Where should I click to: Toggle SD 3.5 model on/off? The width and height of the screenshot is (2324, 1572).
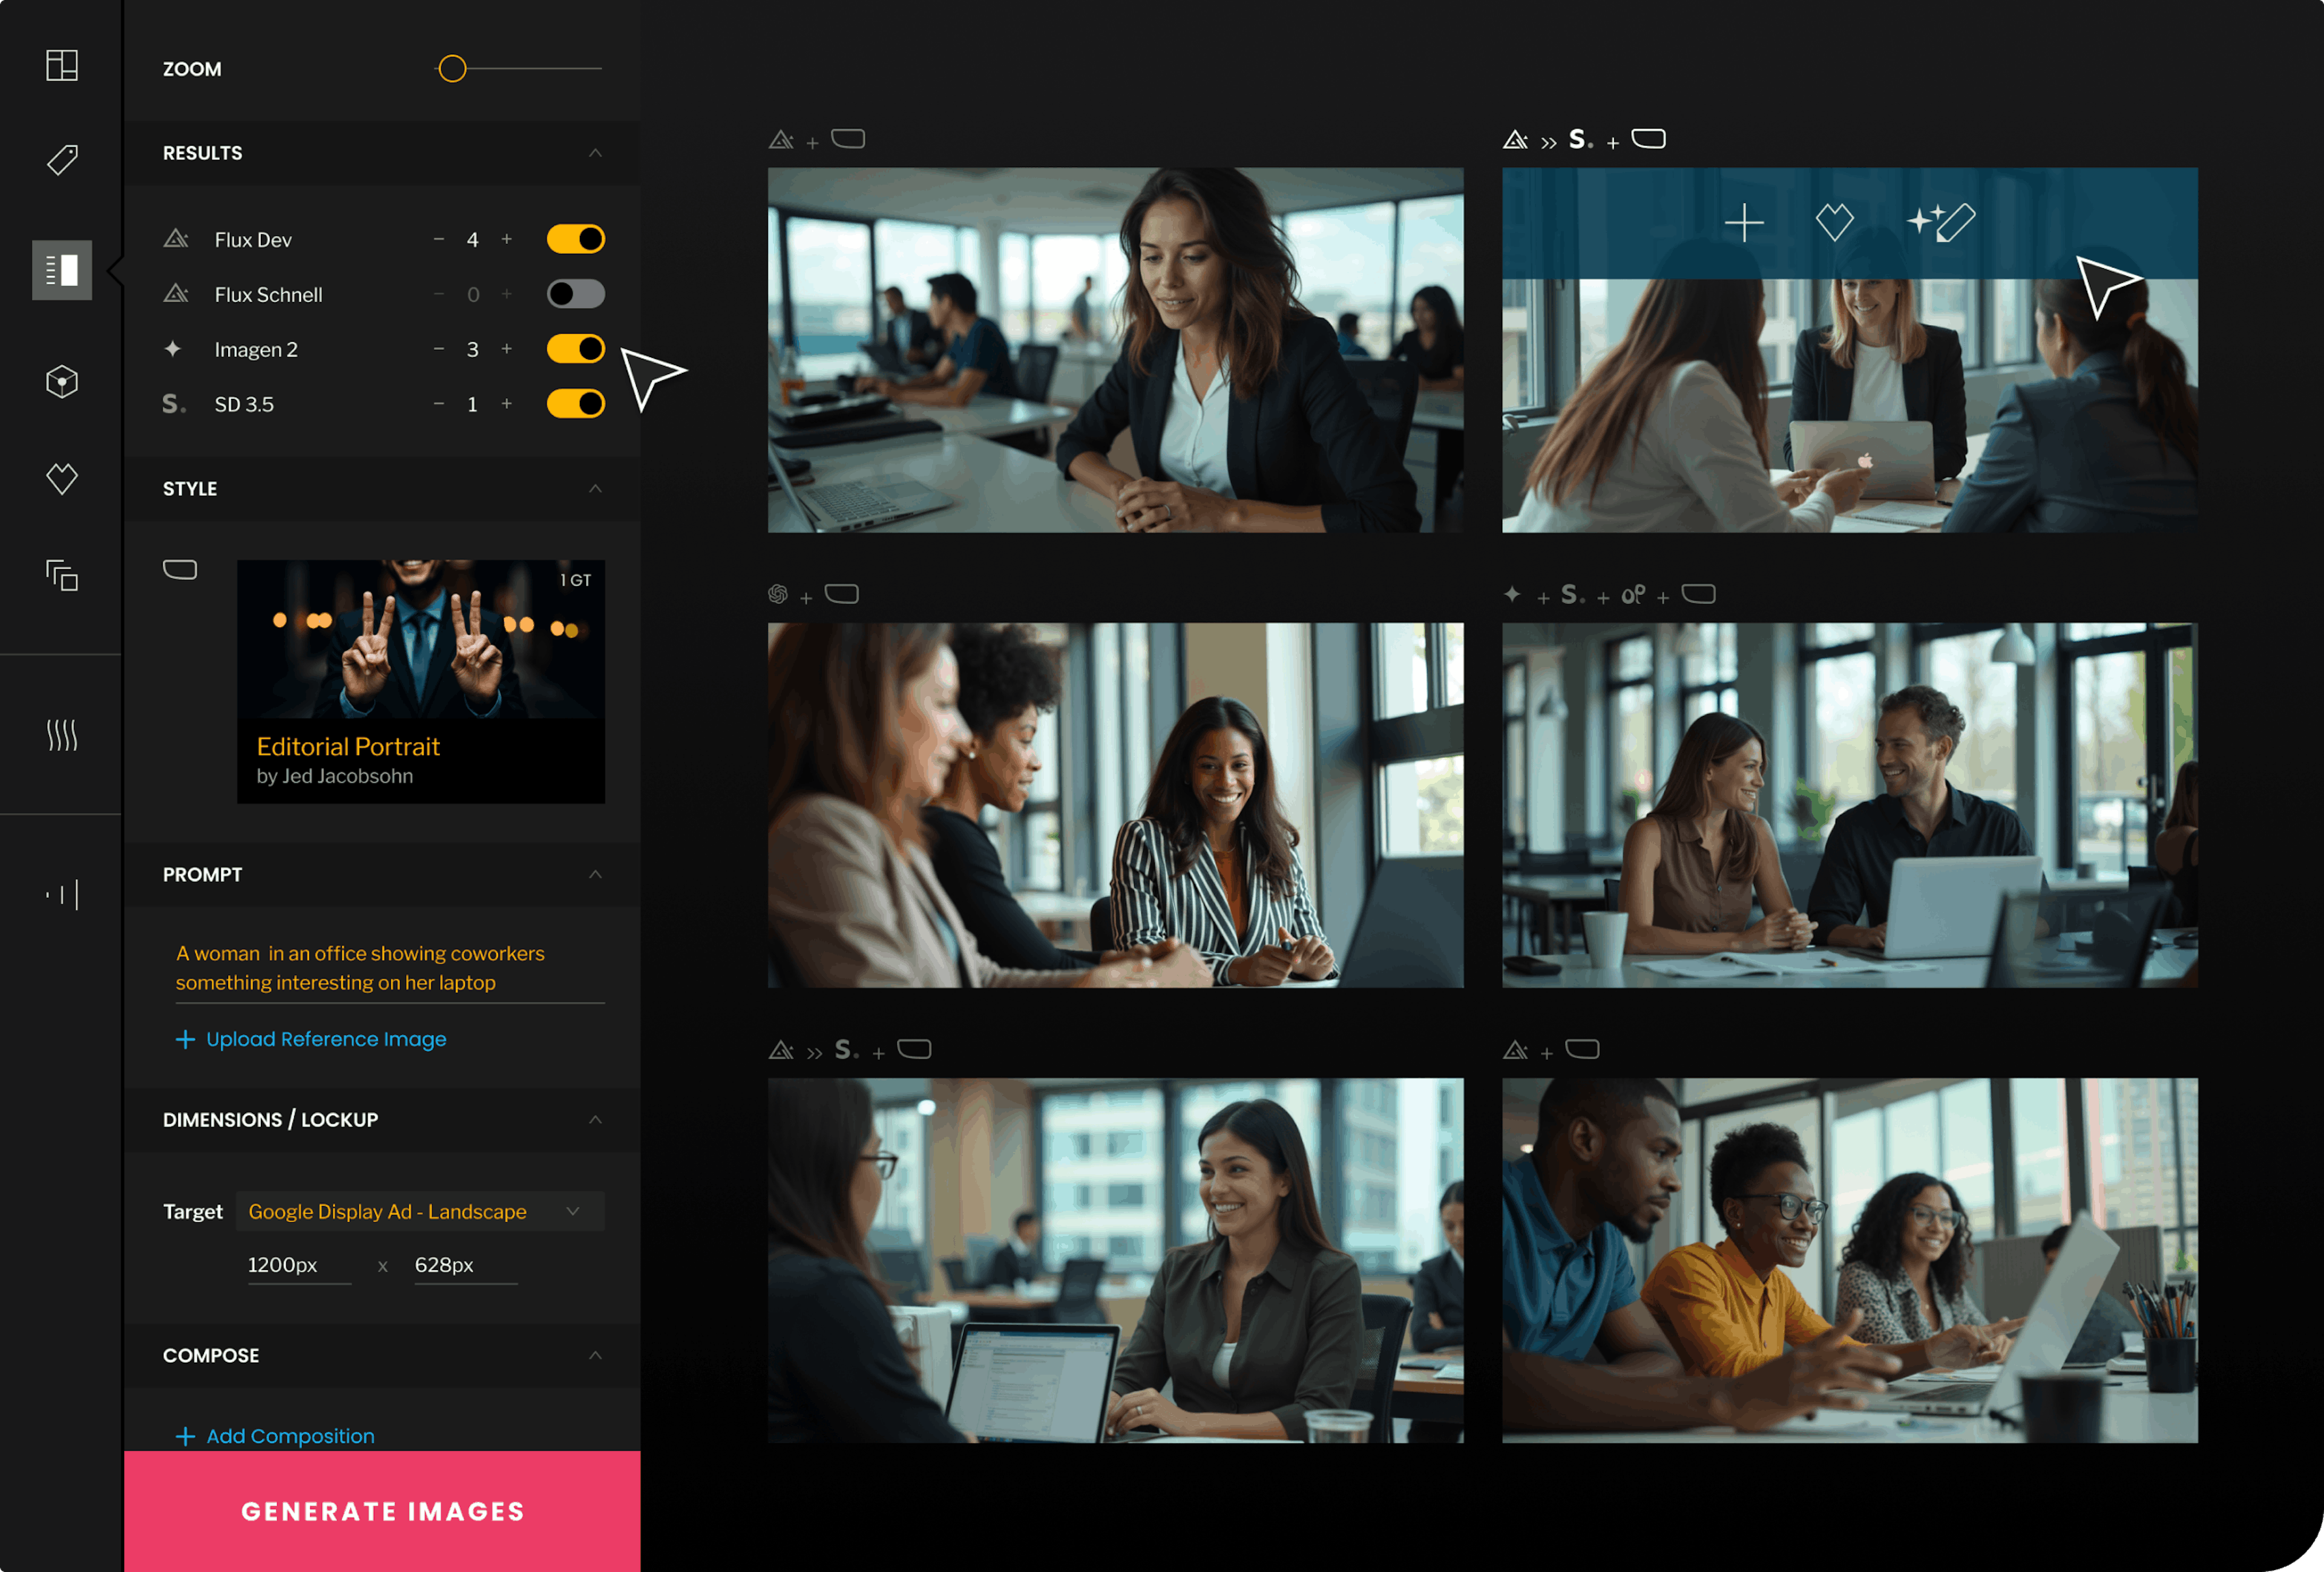(576, 404)
